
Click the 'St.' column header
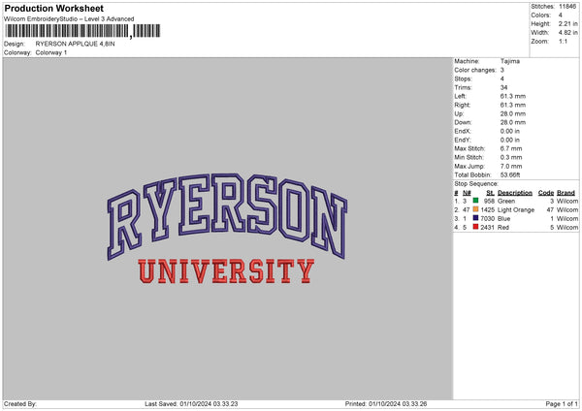490,193
